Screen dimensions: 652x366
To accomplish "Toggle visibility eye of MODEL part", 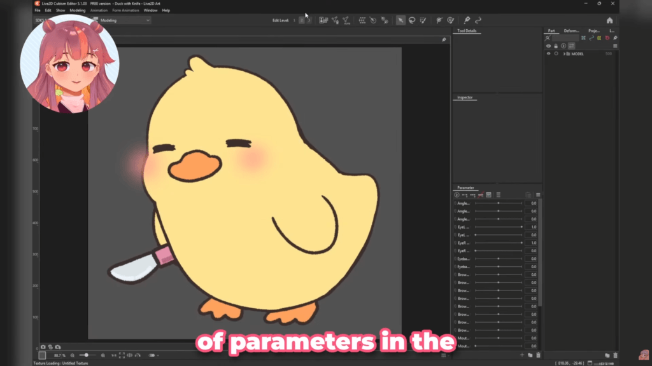I will (x=548, y=54).
